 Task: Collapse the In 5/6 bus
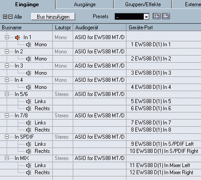click(x=7, y=94)
